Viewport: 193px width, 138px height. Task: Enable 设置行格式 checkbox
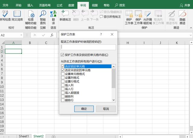coord(63,81)
